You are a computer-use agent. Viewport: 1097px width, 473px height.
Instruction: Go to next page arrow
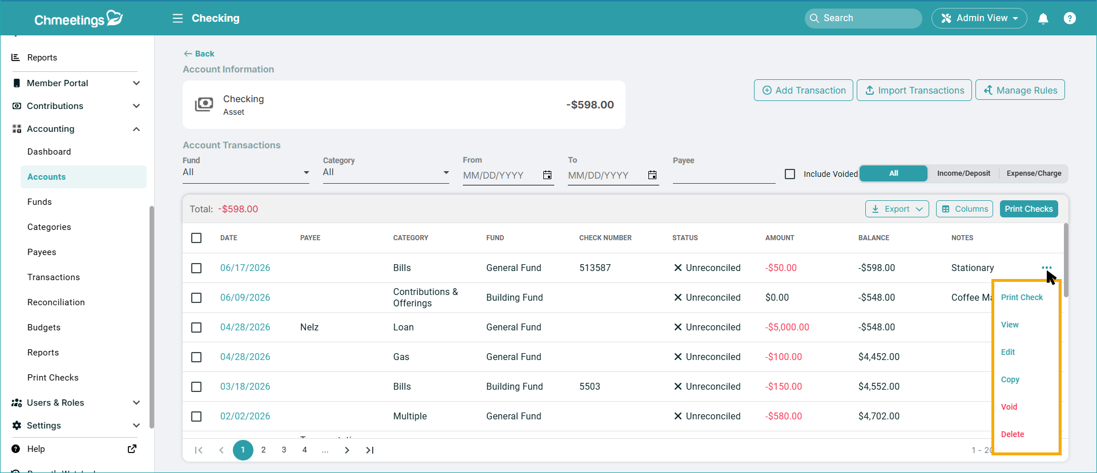[x=347, y=450]
